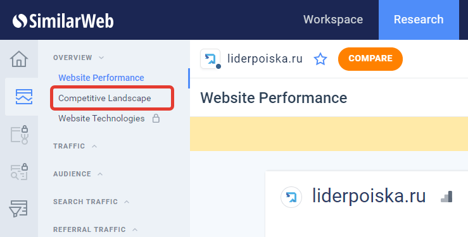This screenshot has width=468, height=237.
Task: Click the round liderpoiska.ru logo in card
Action: (x=291, y=197)
